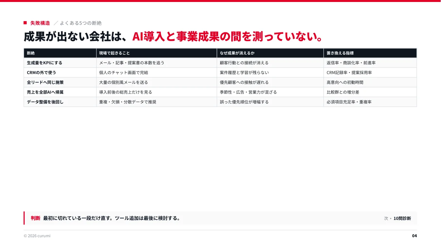This screenshot has height=247, width=441.
Task: Select the cell 顧客行動との接続が消える
Action: click(x=270, y=63)
